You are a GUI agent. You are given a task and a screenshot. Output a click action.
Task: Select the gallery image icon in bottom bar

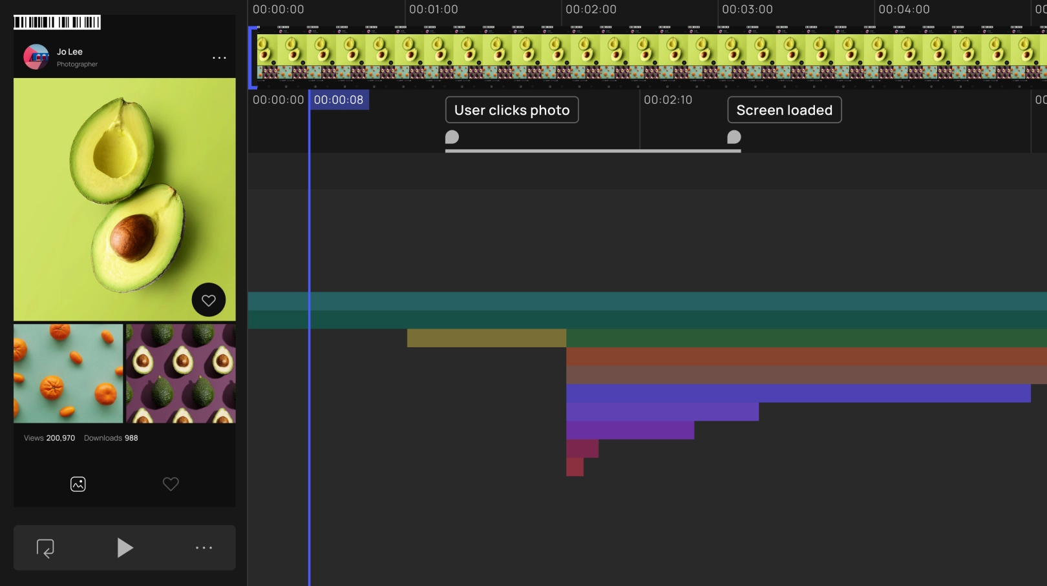click(78, 484)
